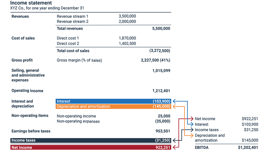Image resolution: width=267 pixels, height=150 pixels.
Task: Click blue arrowhead before Interest in EBITDA list
Action: 192,124
